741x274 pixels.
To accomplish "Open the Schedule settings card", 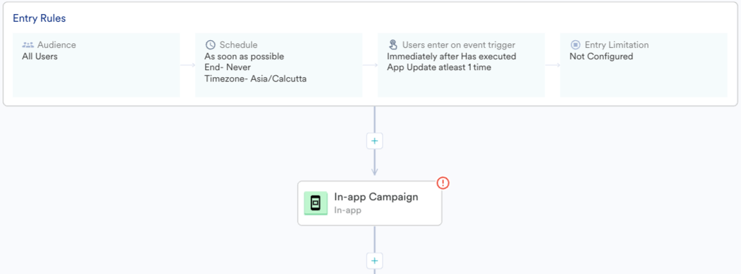I will 279,65.
